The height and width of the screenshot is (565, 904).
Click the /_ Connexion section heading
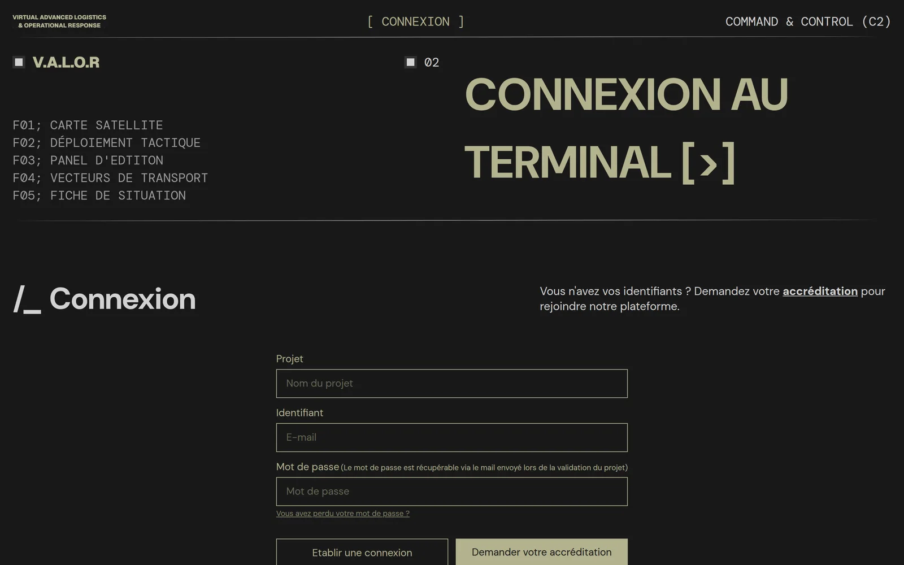coord(105,299)
